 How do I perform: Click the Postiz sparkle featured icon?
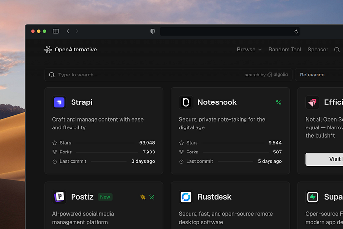pyautogui.click(x=143, y=197)
